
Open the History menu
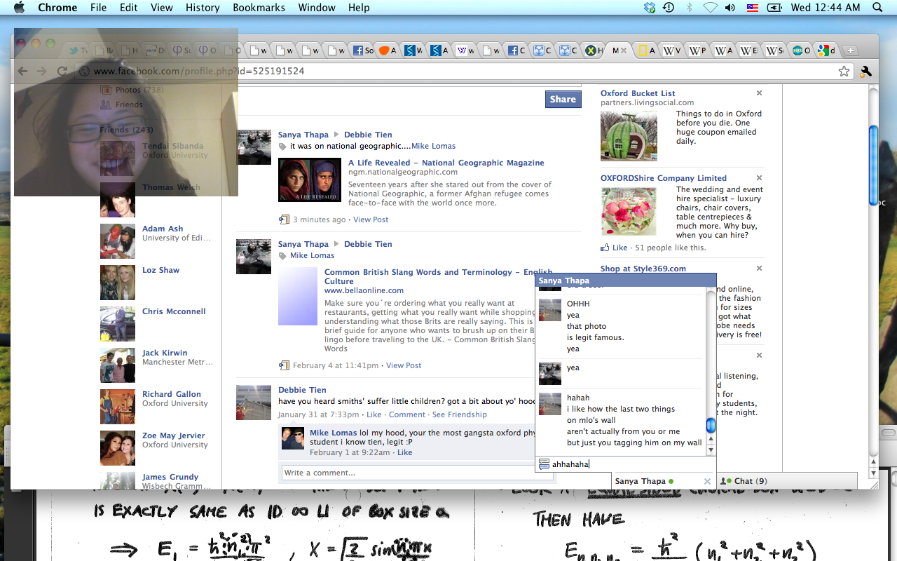coord(203,8)
